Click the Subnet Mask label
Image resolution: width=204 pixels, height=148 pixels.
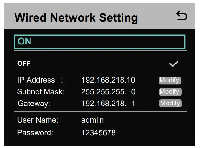point(41,92)
